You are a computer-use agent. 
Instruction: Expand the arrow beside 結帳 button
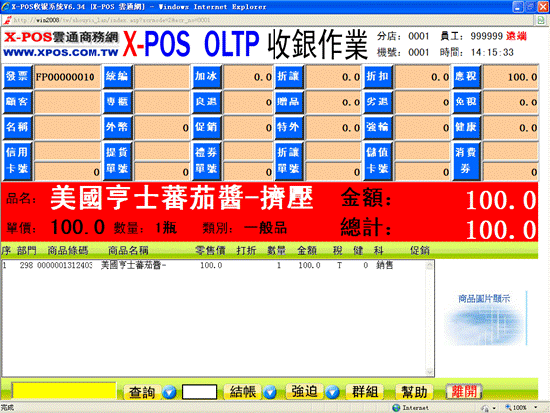(270, 392)
